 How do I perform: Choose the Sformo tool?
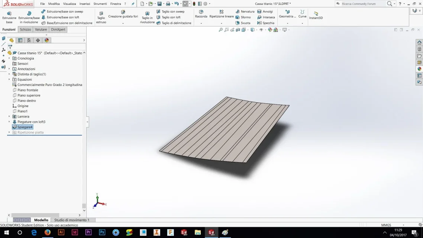pos(243,17)
